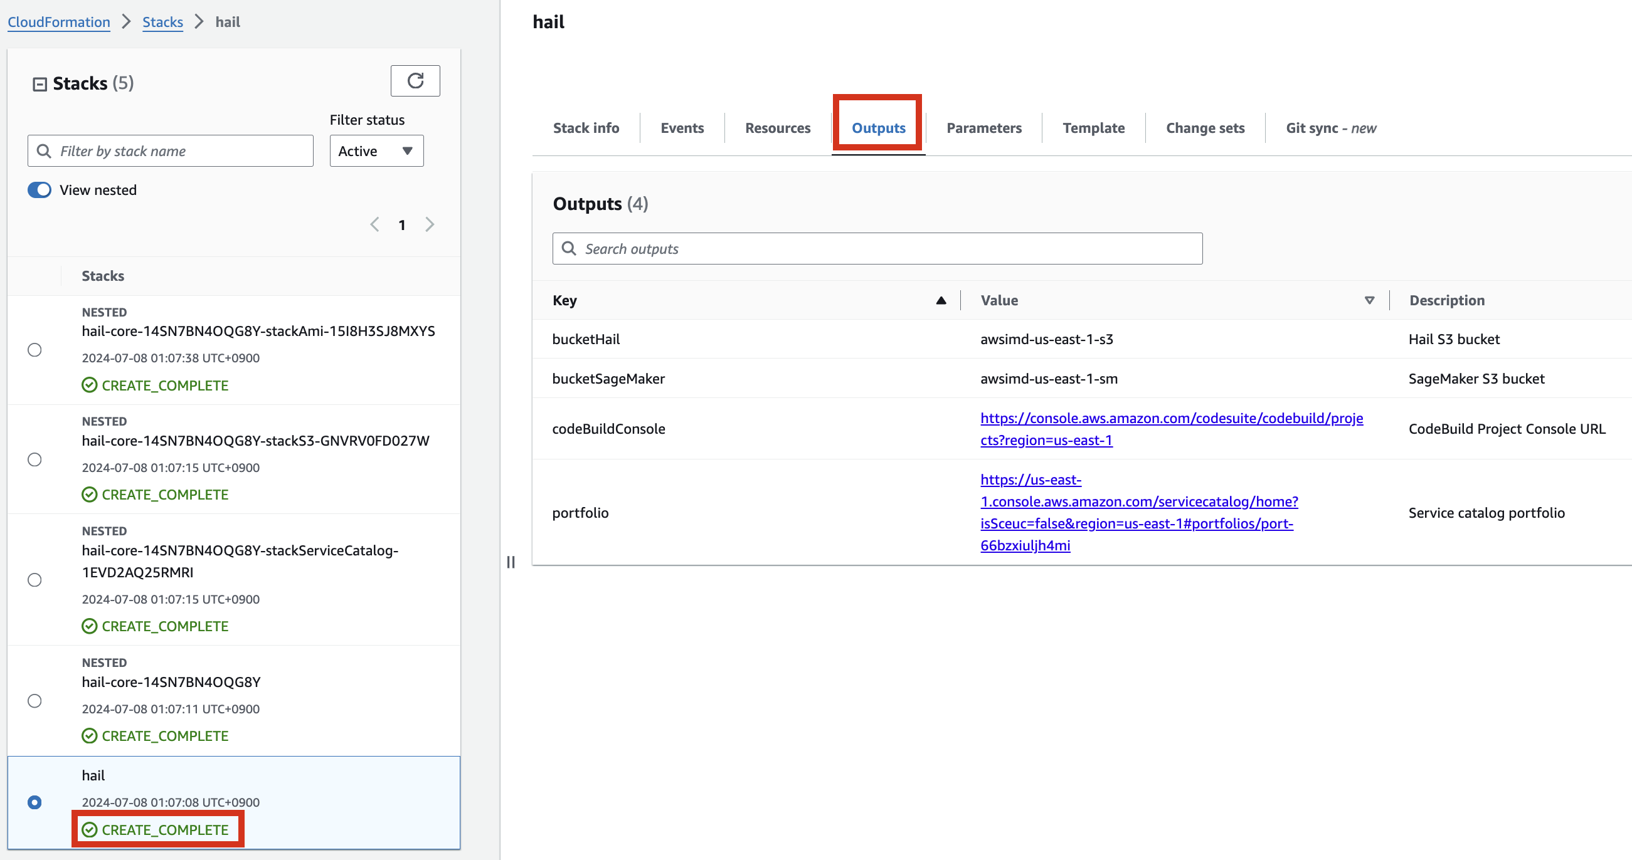
Task: Select the hail-core-14SN7BN4OQG8Y stack radio
Action: [35, 700]
